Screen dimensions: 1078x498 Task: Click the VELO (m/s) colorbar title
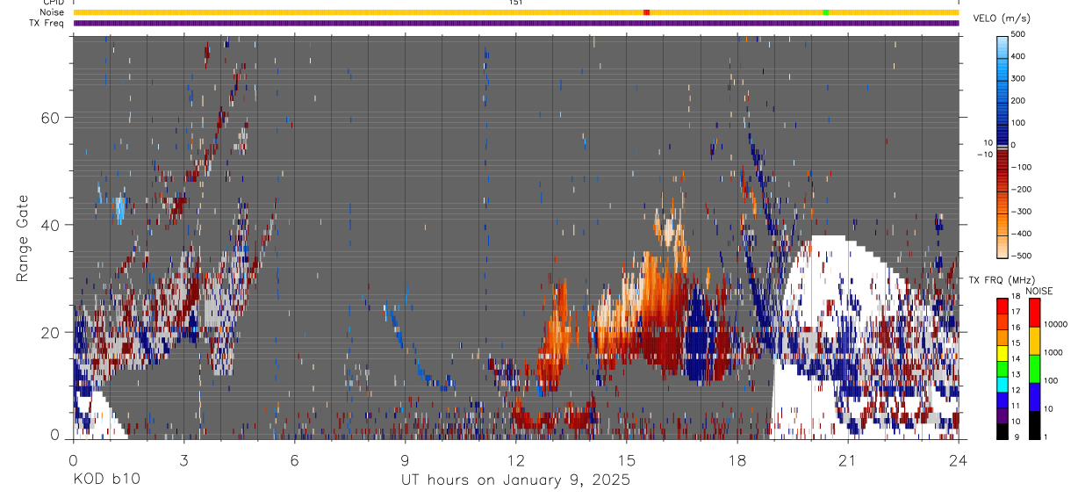[1002, 18]
